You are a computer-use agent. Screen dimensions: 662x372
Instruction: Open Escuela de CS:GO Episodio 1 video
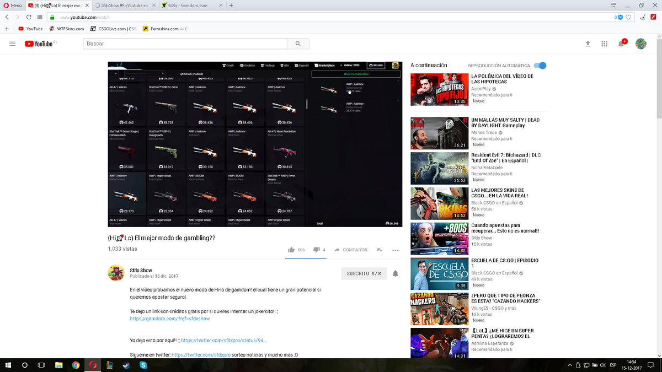pos(439,274)
